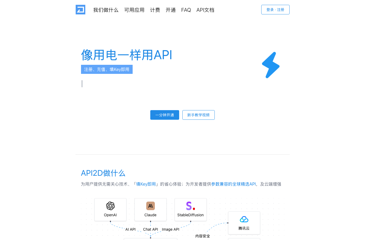The height and width of the screenshot is (240, 365).
Task: Click the Claude logo icon
Action: click(151, 206)
